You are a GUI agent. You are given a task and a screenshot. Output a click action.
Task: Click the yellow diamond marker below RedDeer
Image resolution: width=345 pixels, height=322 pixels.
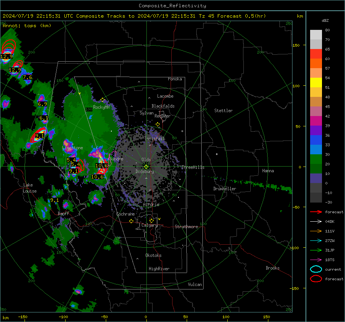click(158, 124)
